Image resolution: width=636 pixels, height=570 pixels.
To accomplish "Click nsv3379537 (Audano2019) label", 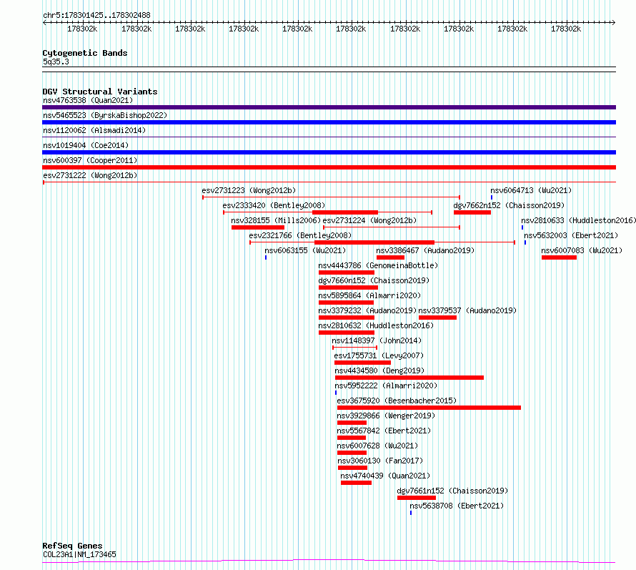I will [x=467, y=310].
